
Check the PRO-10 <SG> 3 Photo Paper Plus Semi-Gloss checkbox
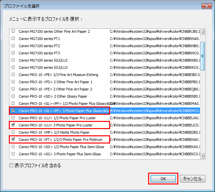[x=13, y=154]
